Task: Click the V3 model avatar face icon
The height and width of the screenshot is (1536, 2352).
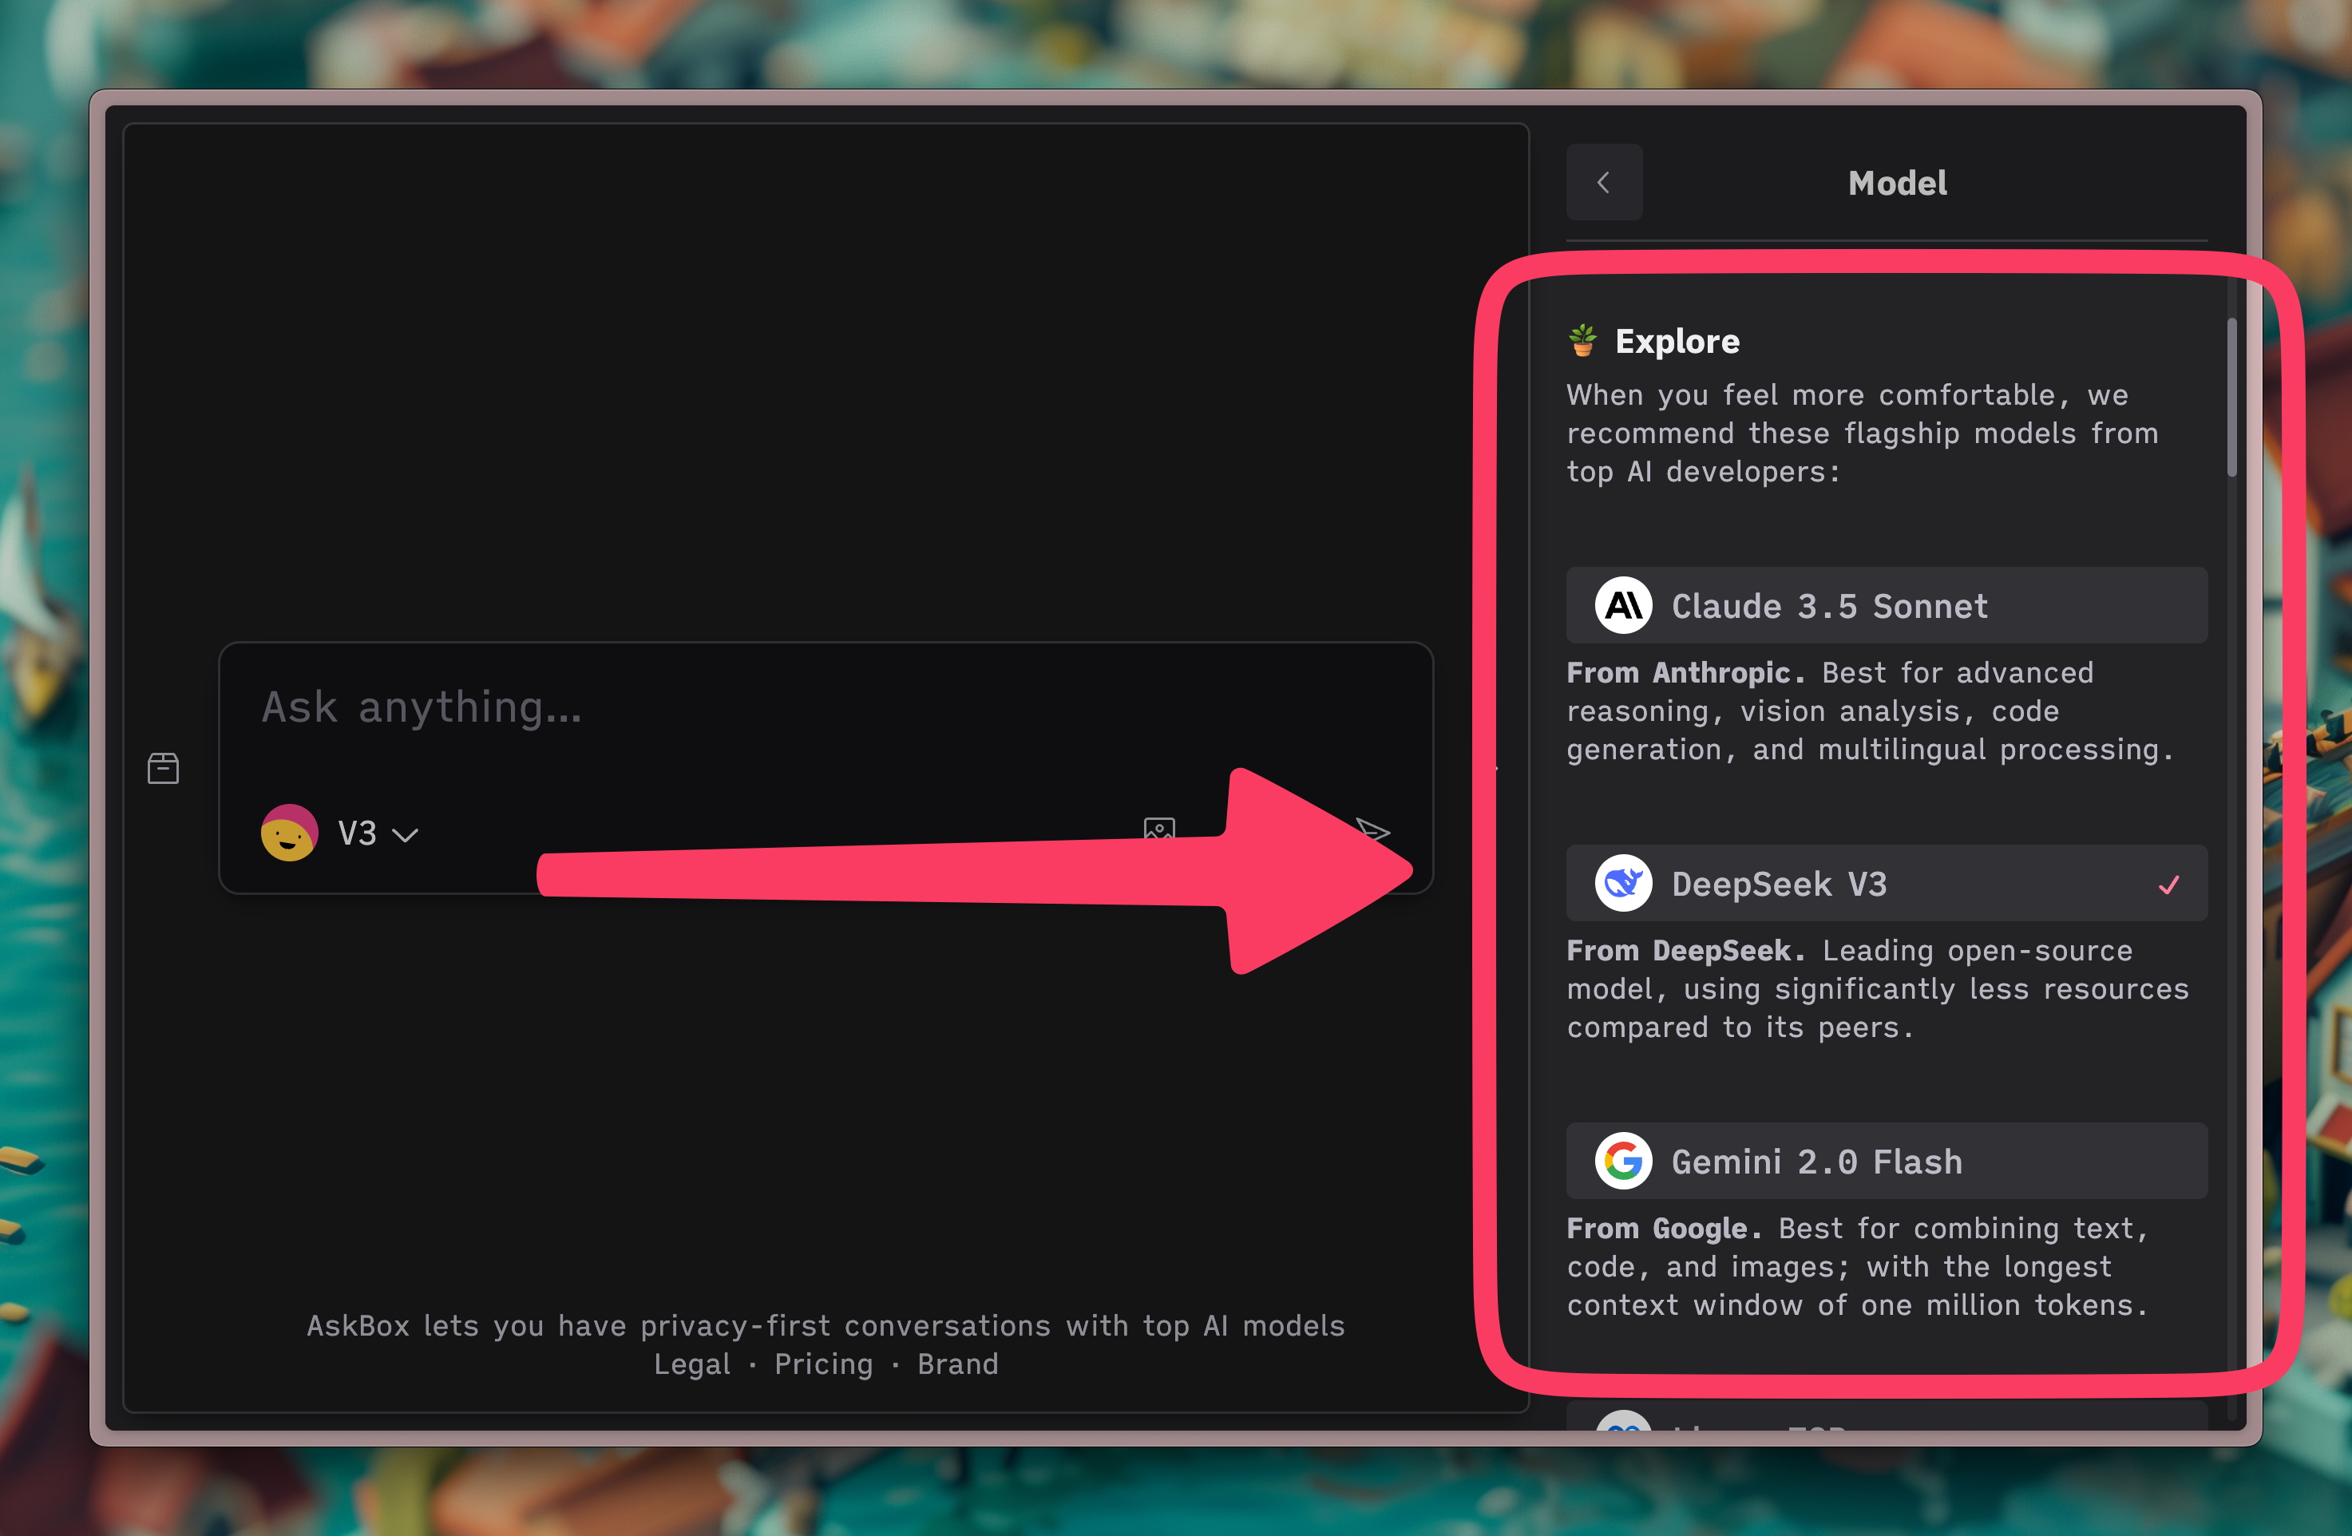Action: pyautogui.click(x=288, y=833)
